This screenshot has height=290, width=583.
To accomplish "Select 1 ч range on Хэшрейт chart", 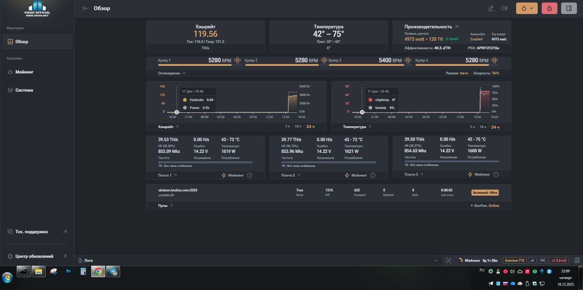I will [287, 127].
